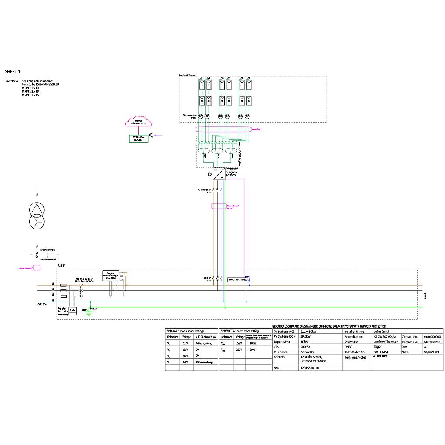The width and height of the screenshot is (445, 445).
Task: Select the 'Each to be TSM-450NEG9R.28' text
Action: point(40,84)
